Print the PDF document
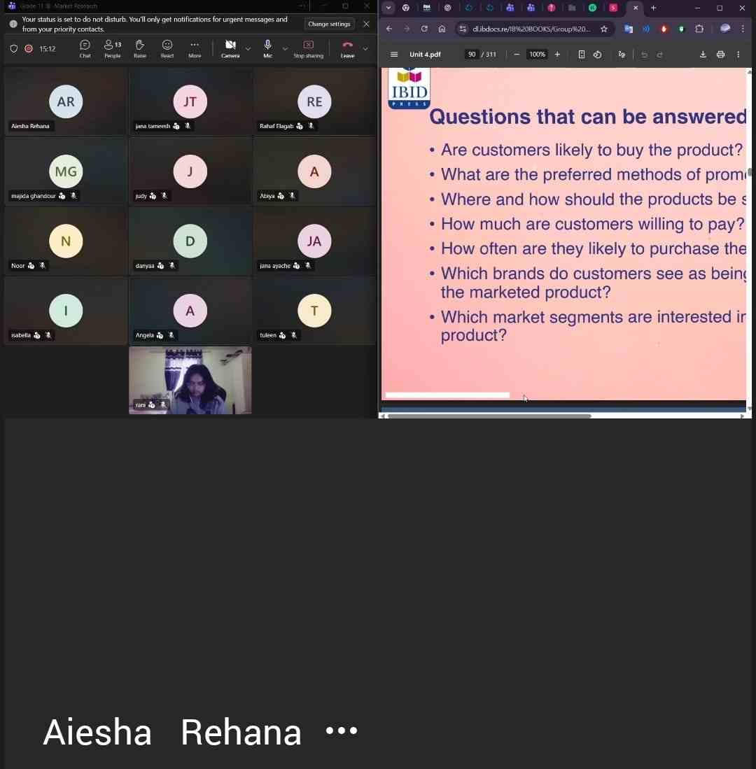The height and width of the screenshot is (769, 756). point(720,55)
